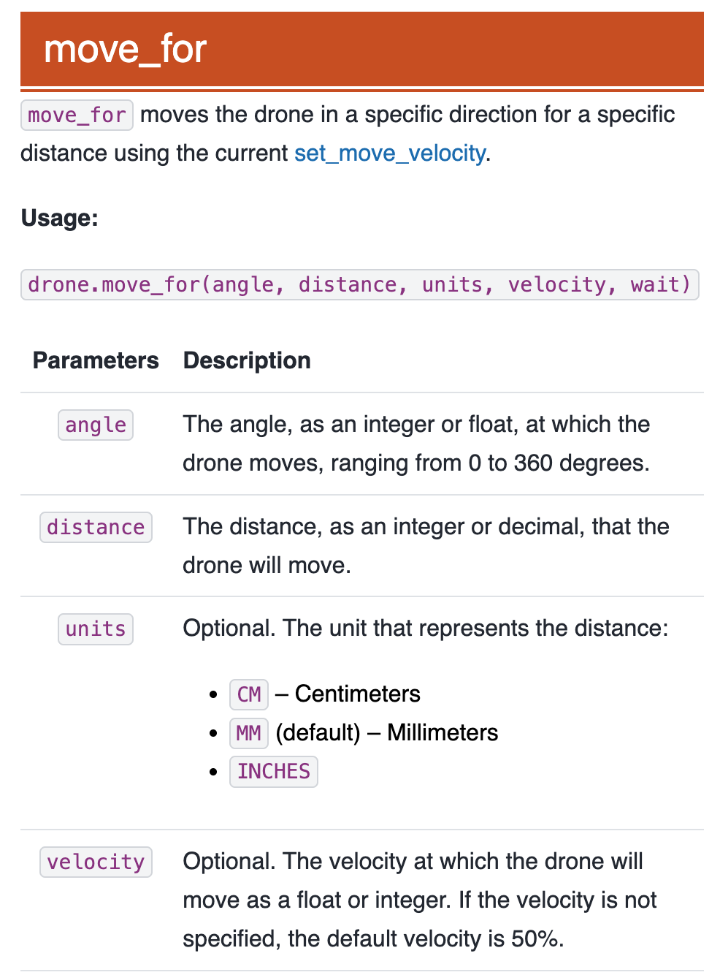
Task: Click the Millimeters default label text
Action: point(387,732)
